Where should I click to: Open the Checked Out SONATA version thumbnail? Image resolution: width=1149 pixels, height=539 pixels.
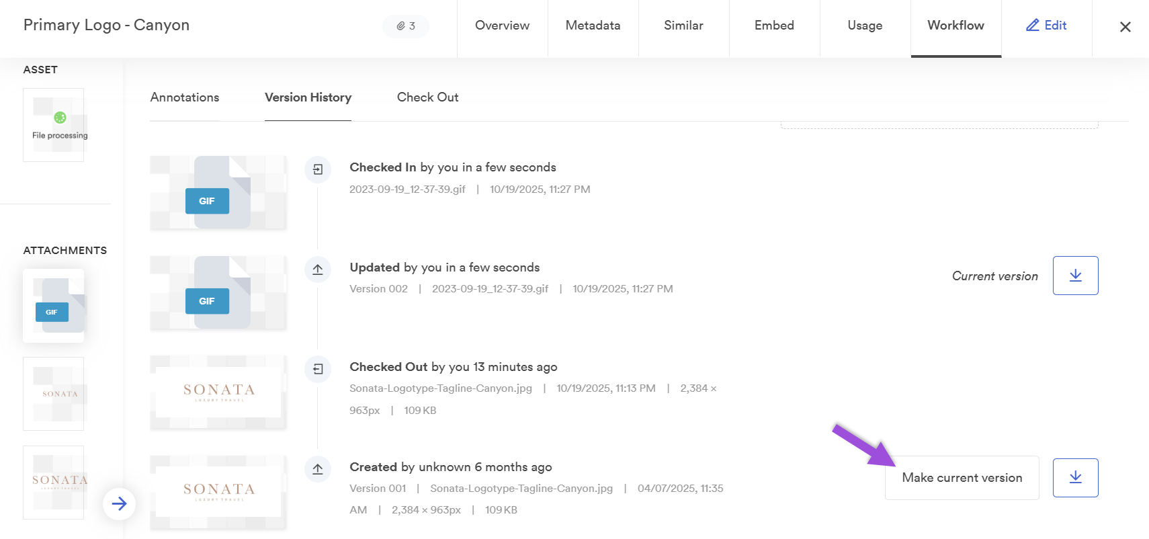click(x=218, y=392)
